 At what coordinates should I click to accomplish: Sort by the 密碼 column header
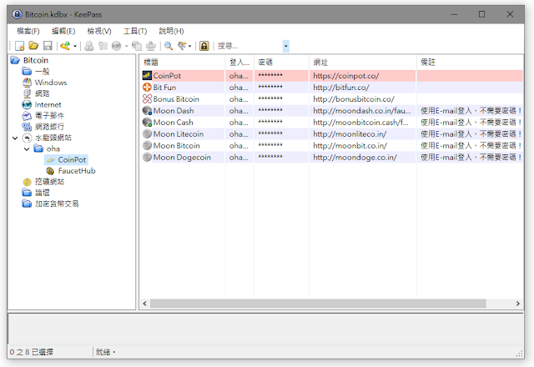(282, 63)
